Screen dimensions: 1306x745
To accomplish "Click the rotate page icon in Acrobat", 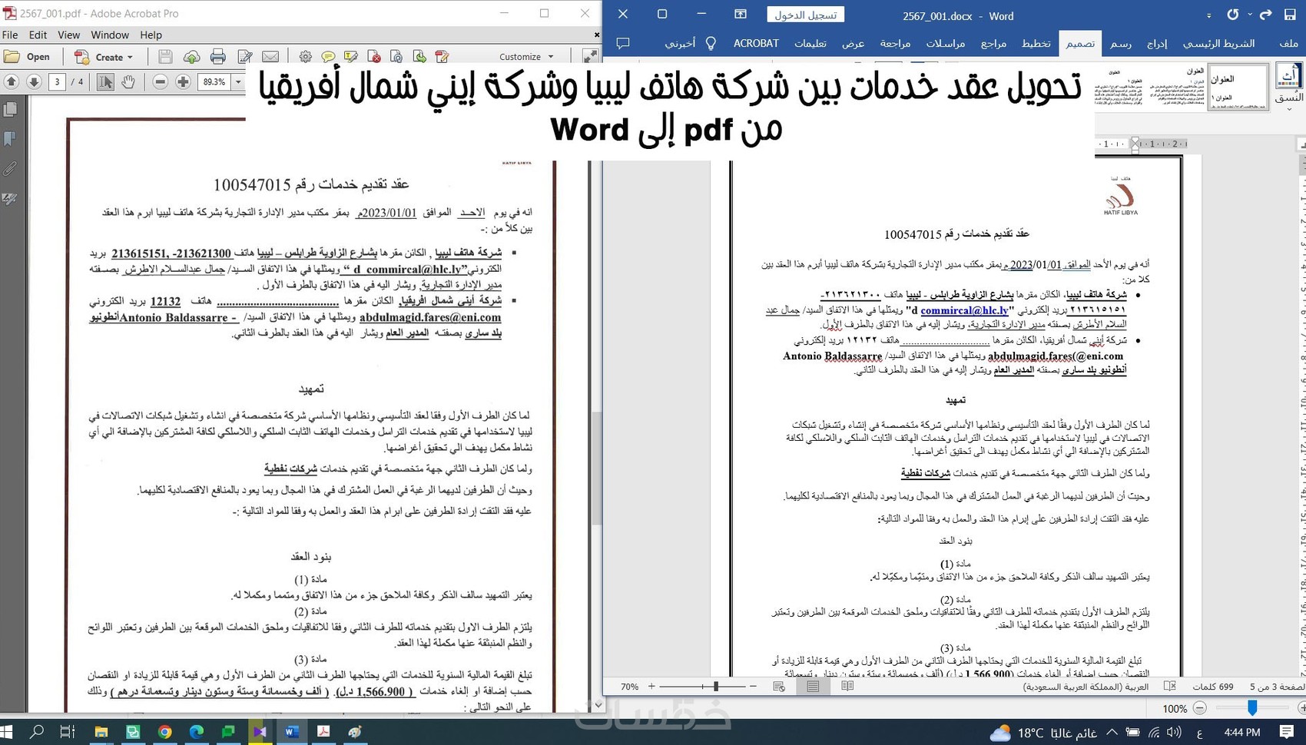I will point(396,57).
